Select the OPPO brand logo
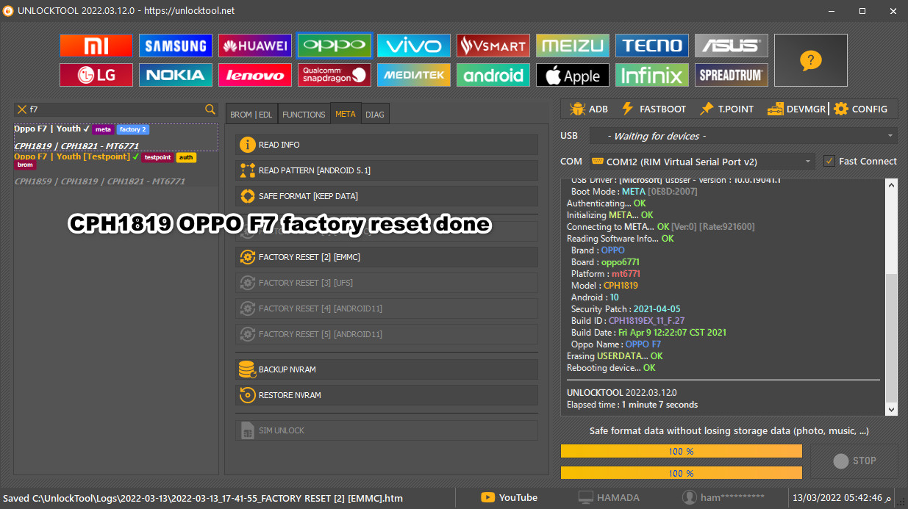 [x=335, y=46]
